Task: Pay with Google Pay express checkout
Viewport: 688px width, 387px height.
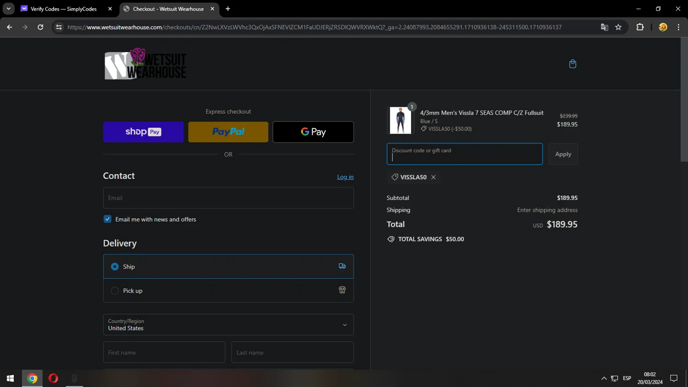Action: (313, 132)
